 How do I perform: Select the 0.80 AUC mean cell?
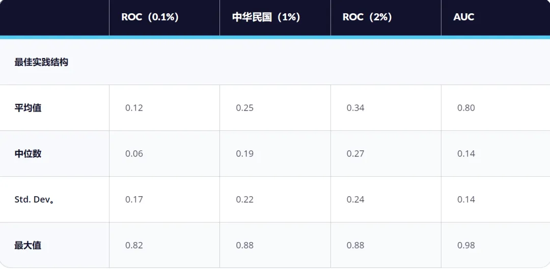(496, 107)
